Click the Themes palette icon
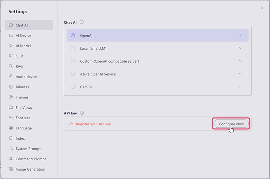The height and width of the screenshot is (179, 270). pos(11,97)
